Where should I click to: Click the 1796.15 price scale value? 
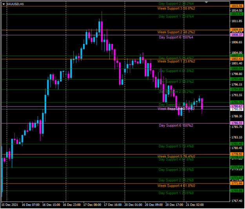coord(237,85)
